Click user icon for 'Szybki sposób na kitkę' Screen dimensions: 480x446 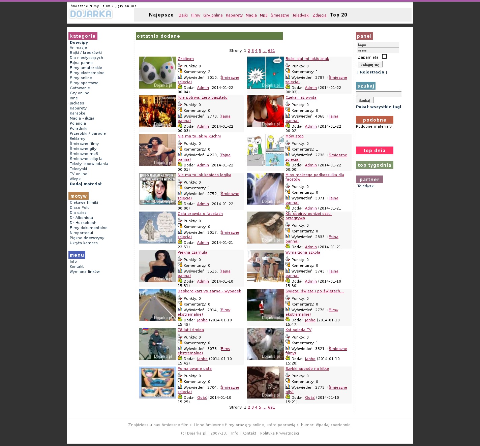pos(288,397)
